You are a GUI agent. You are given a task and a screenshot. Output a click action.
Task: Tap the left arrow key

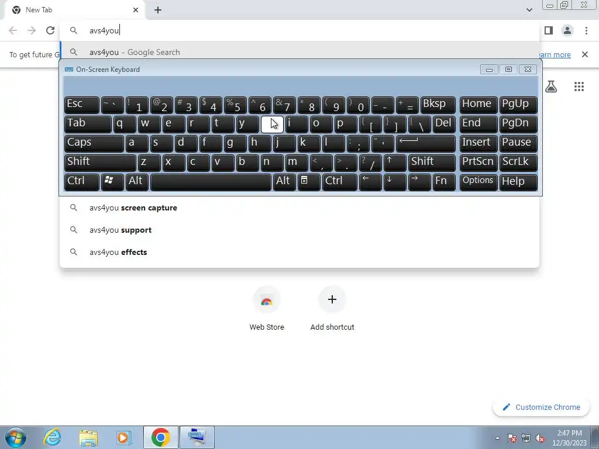370,182
